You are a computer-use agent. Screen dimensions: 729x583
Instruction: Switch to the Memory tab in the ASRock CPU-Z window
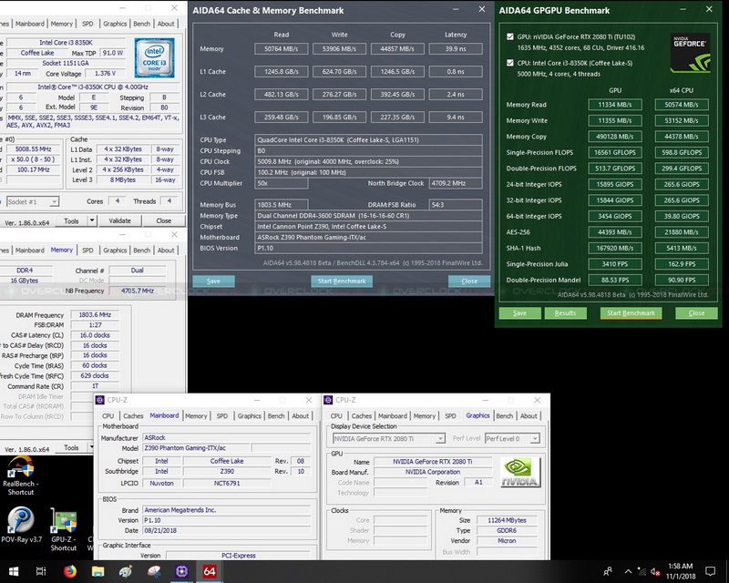point(196,415)
